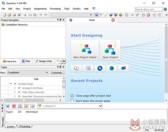
Task: Open the training presentation icon
Action: click(x=88, y=68)
